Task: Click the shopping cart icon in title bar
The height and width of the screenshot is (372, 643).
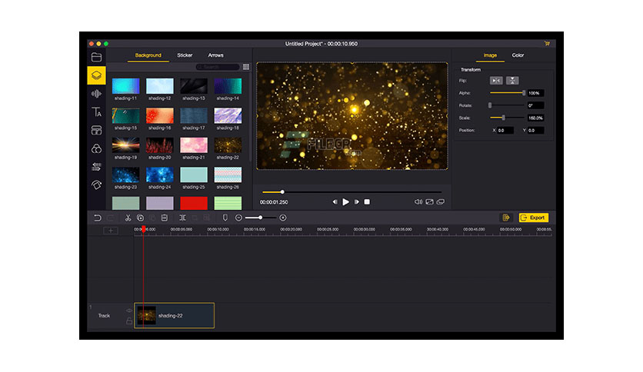Action: [x=547, y=44]
